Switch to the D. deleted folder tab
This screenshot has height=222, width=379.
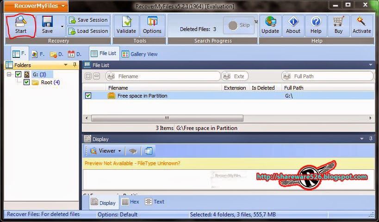[56, 55]
